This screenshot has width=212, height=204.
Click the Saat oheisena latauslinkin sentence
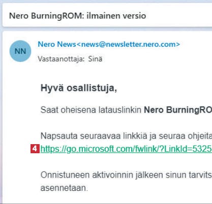click(x=126, y=110)
